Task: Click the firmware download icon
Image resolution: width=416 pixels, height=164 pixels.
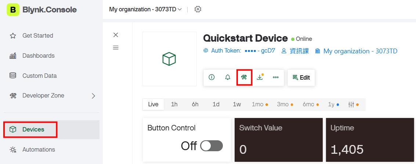Action: [x=260, y=77]
